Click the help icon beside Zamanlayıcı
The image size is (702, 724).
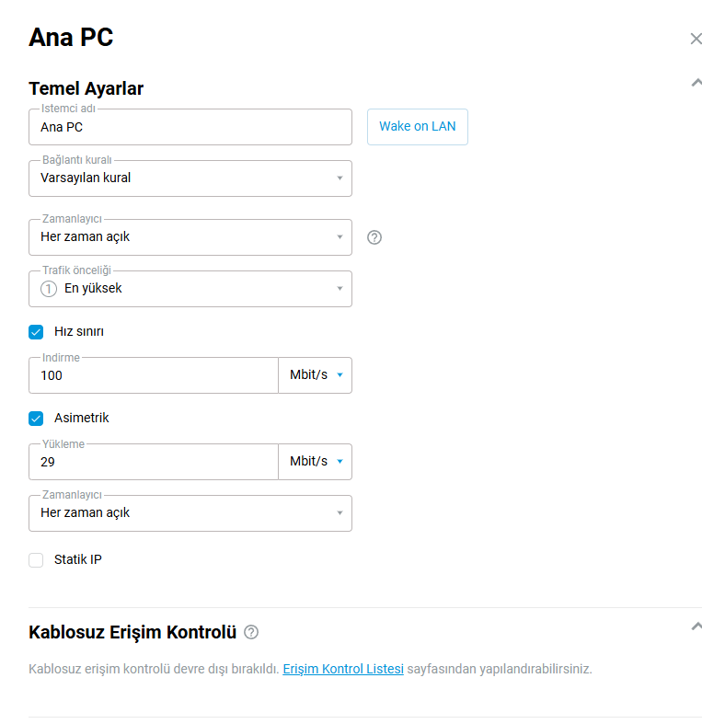374,237
